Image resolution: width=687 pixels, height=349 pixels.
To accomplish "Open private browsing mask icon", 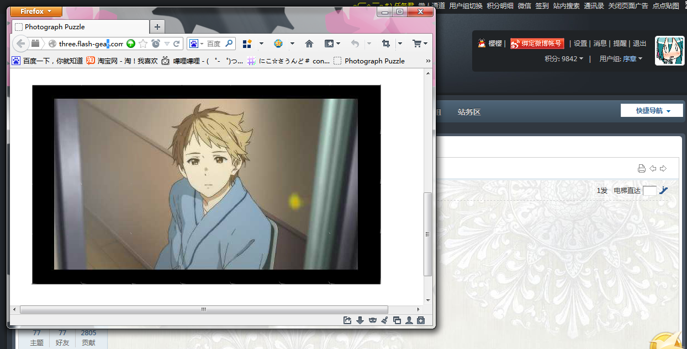I will (372, 320).
